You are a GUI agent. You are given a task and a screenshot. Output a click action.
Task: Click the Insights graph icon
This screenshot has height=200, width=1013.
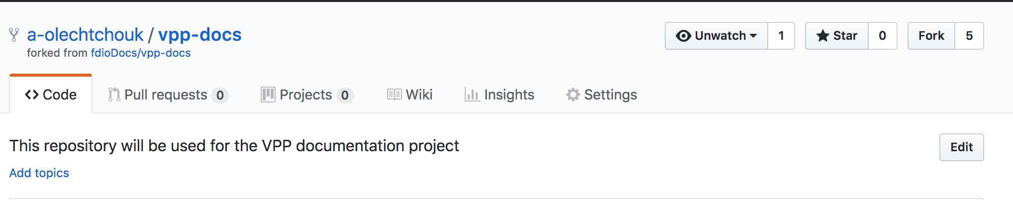(x=472, y=95)
